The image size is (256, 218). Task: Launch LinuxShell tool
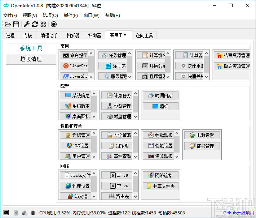[74, 66]
